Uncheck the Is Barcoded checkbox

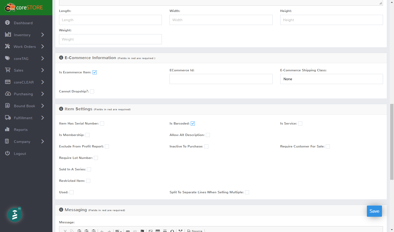(x=193, y=124)
